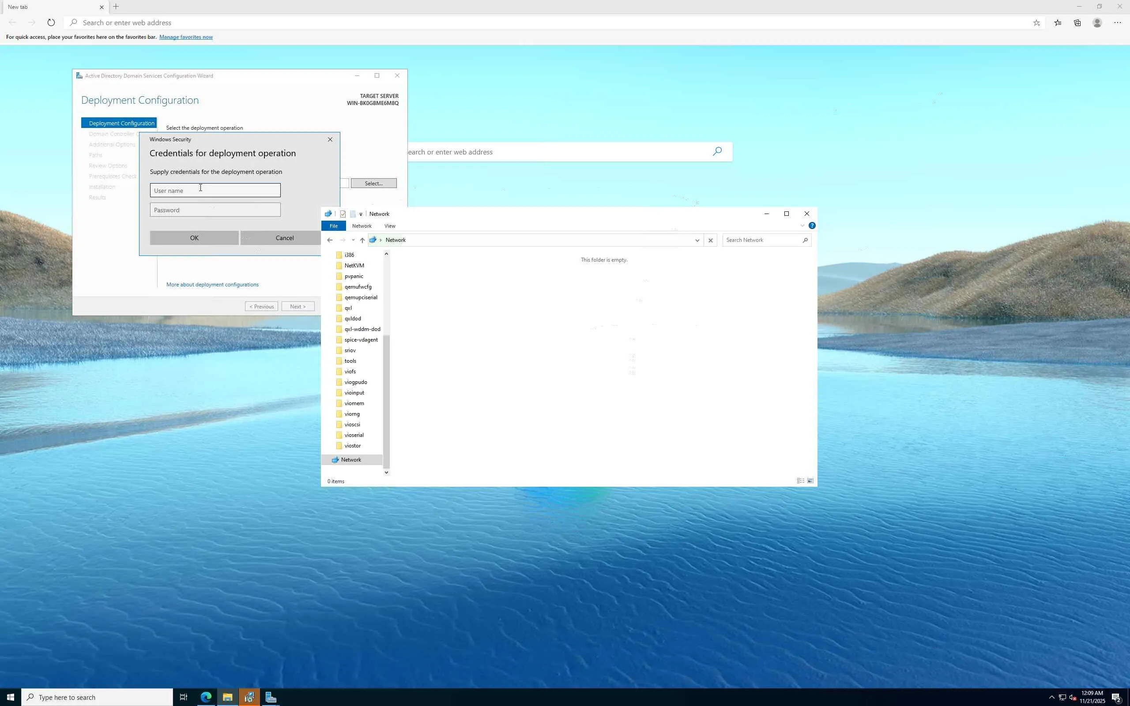Switch Explorer to large icons view
The image size is (1130, 706).
pyautogui.click(x=810, y=481)
